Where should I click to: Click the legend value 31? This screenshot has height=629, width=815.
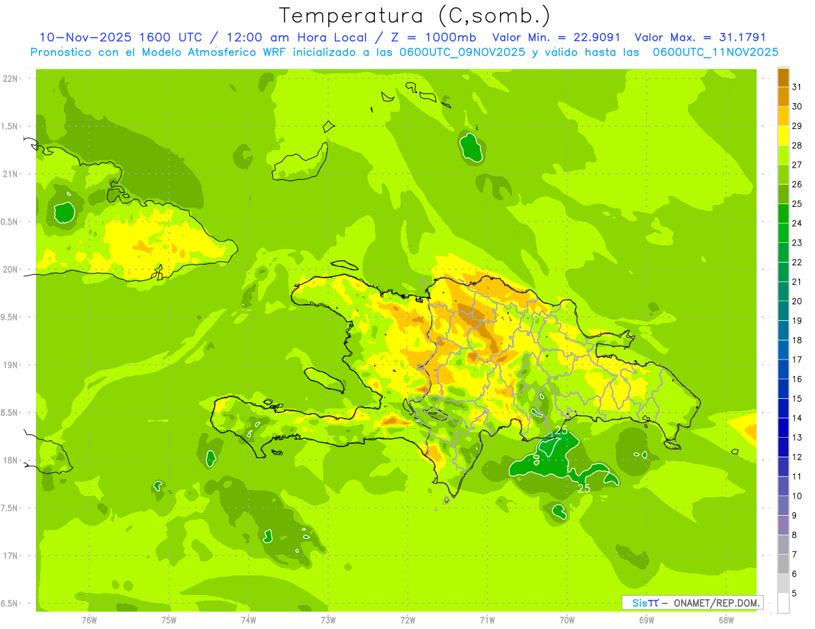tap(797, 86)
